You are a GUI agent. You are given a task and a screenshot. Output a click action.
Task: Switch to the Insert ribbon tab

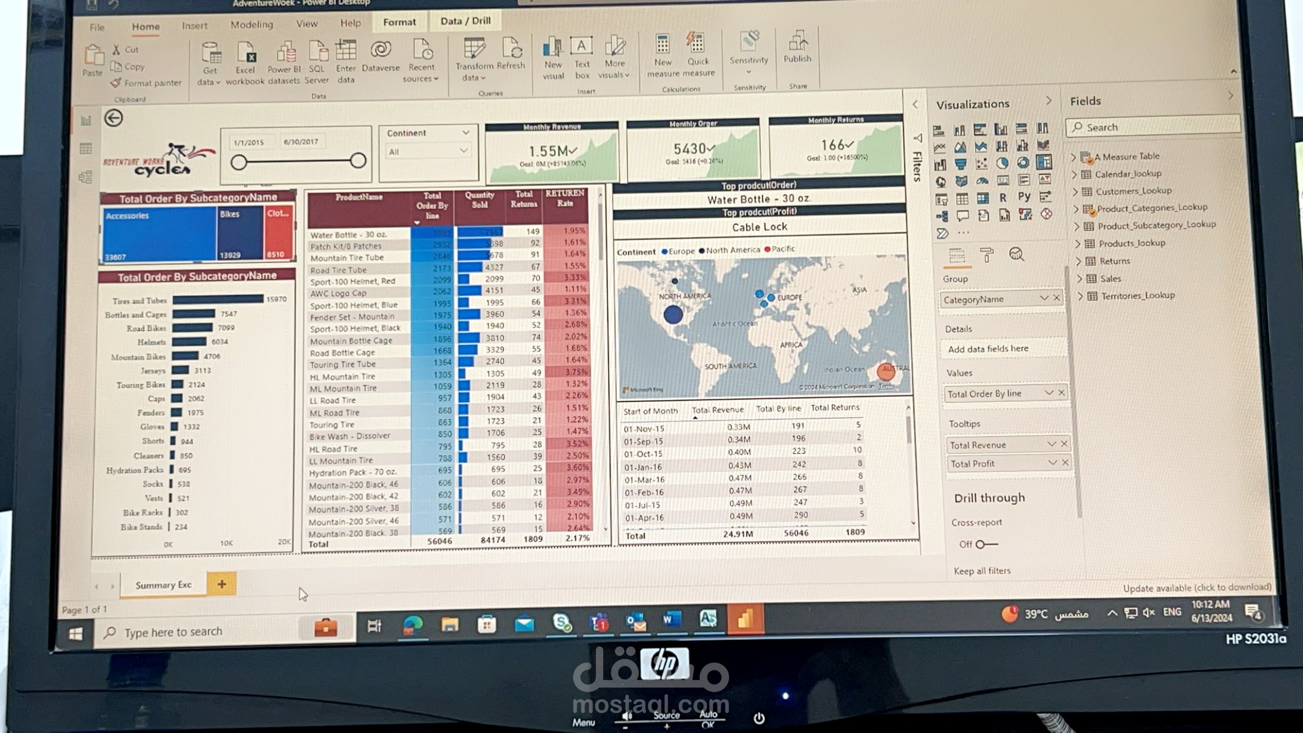click(x=194, y=25)
